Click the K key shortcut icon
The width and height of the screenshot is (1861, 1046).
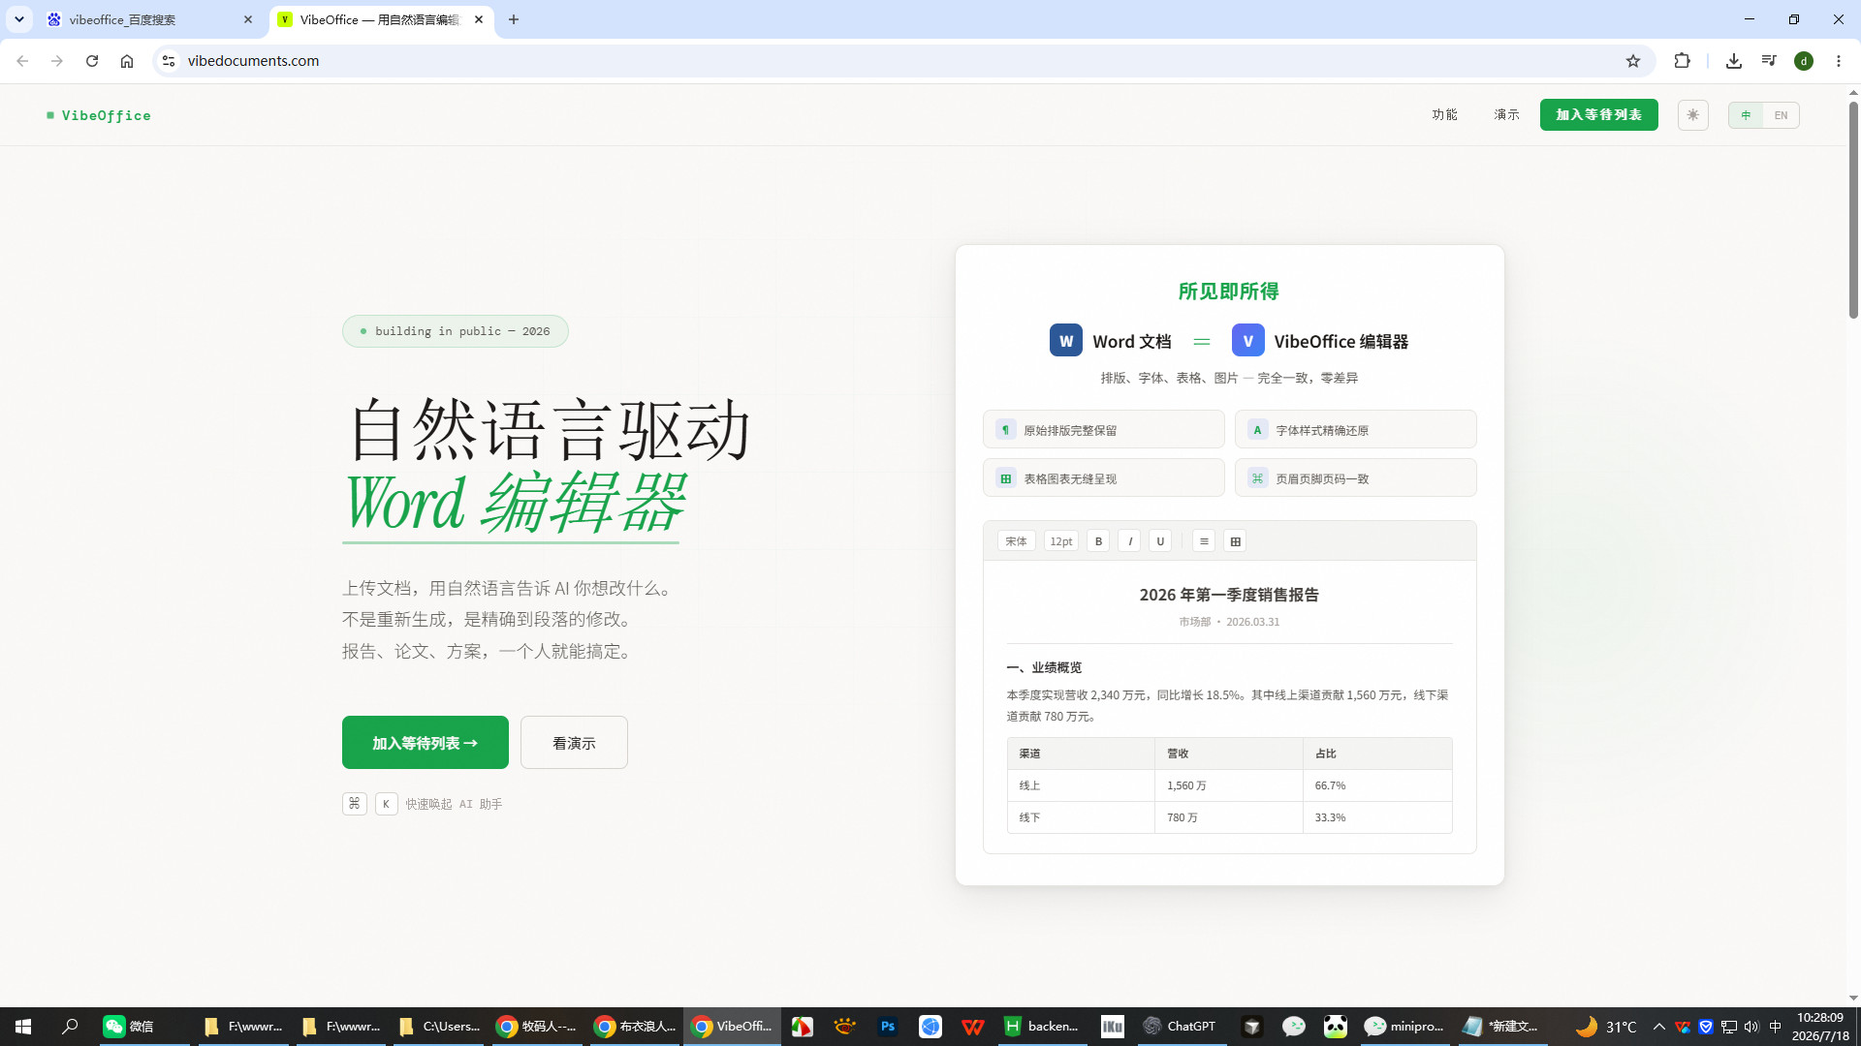coord(387,804)
